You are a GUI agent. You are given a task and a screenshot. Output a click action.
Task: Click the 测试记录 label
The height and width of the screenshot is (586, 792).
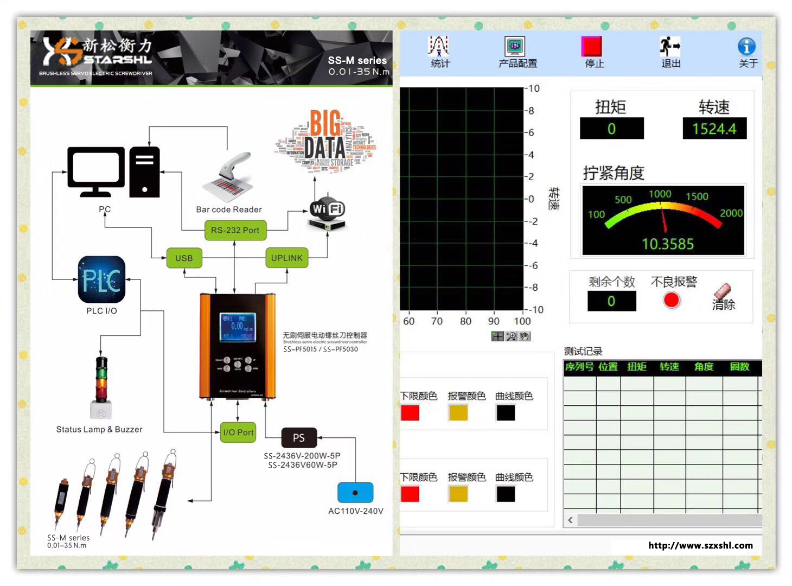(583, 351)
